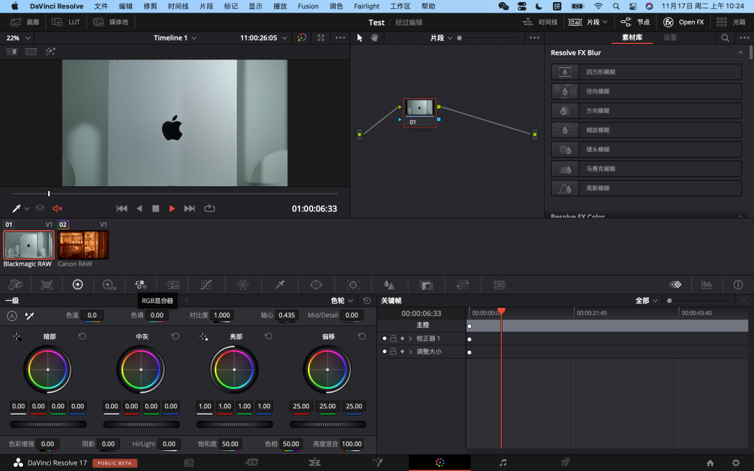Open the Fusion menu in menu bar
This screenshot has width=754, height=471.
coord(308,6)
